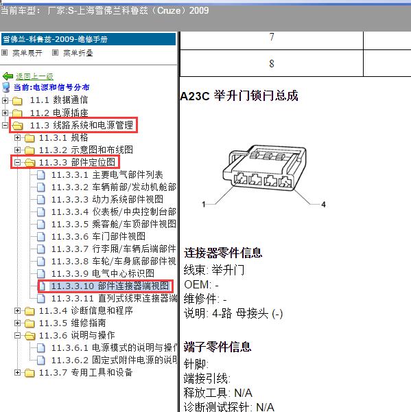The height and width of the screenshot is (412, 411).
Task: Open 11.3.3.4 仪表板/中央控制台 page
Action: (x=114, y=211)
